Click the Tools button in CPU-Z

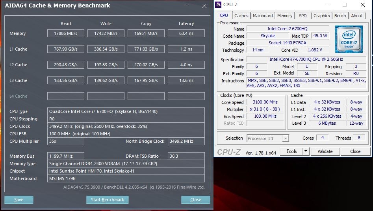coord(291,151)
